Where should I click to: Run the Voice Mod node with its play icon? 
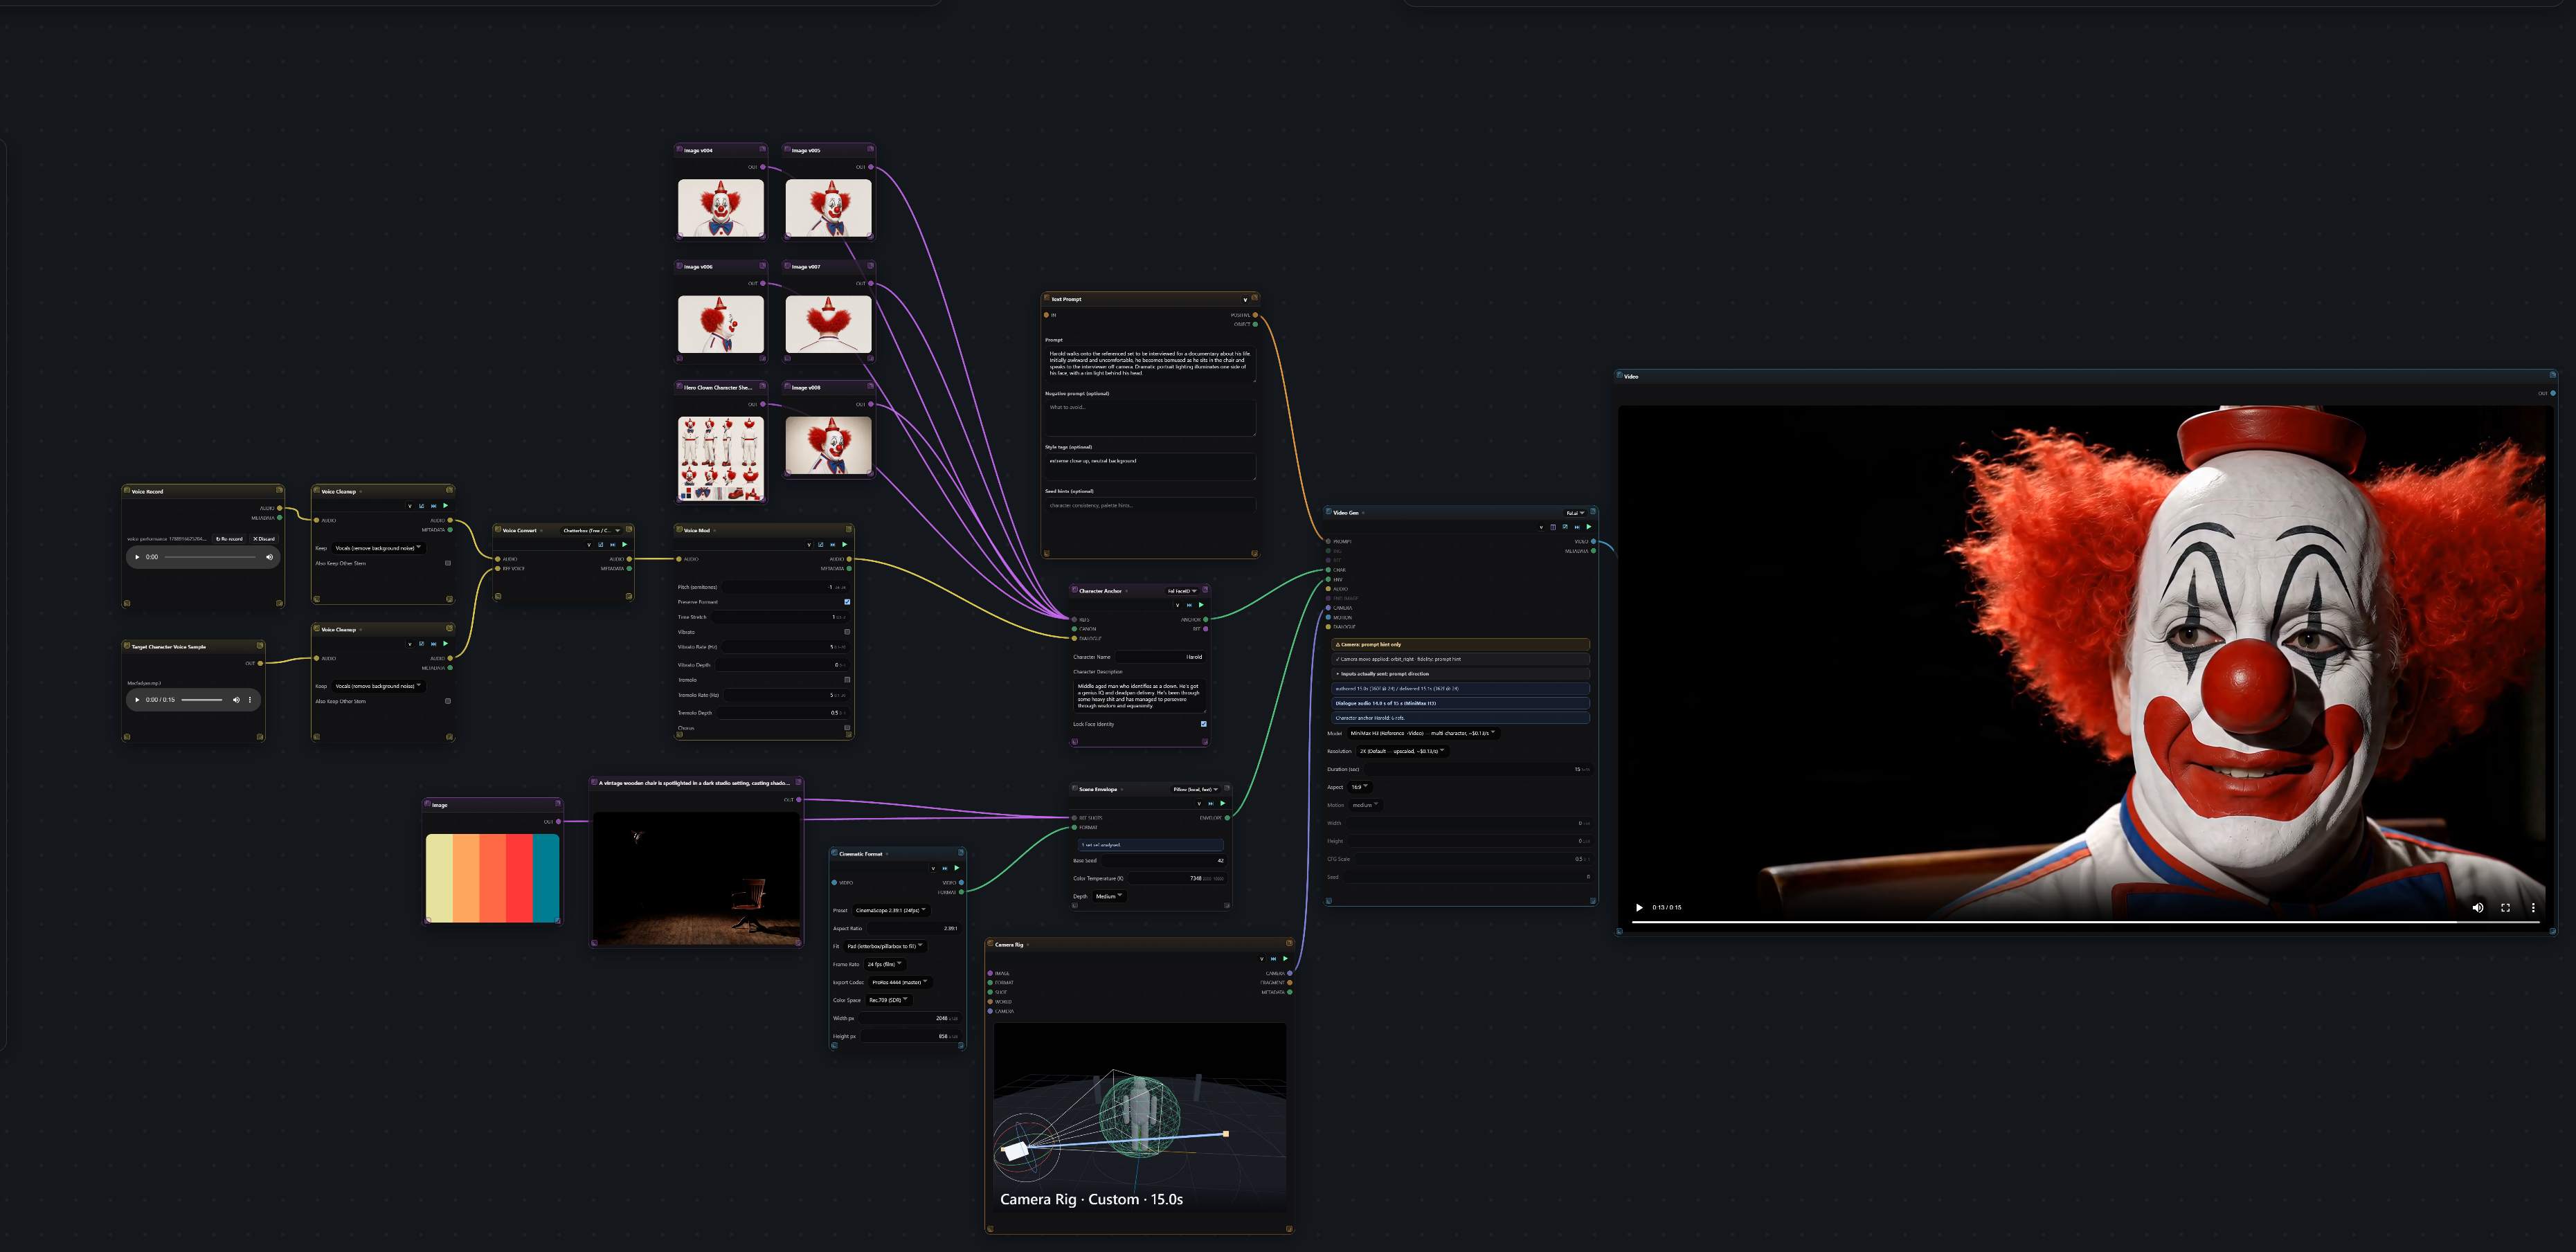(x=844, y=545)
